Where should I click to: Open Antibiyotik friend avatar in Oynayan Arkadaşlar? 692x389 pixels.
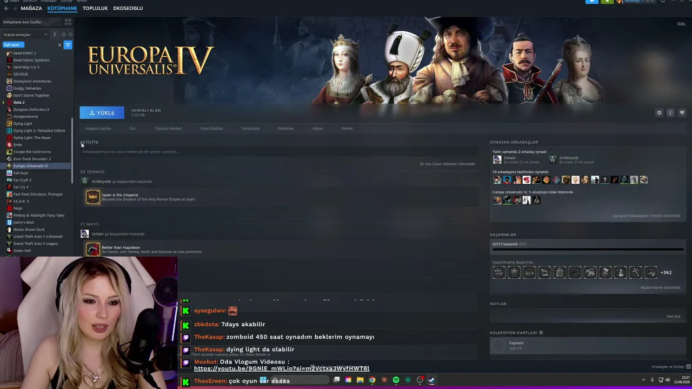(553, 159)
